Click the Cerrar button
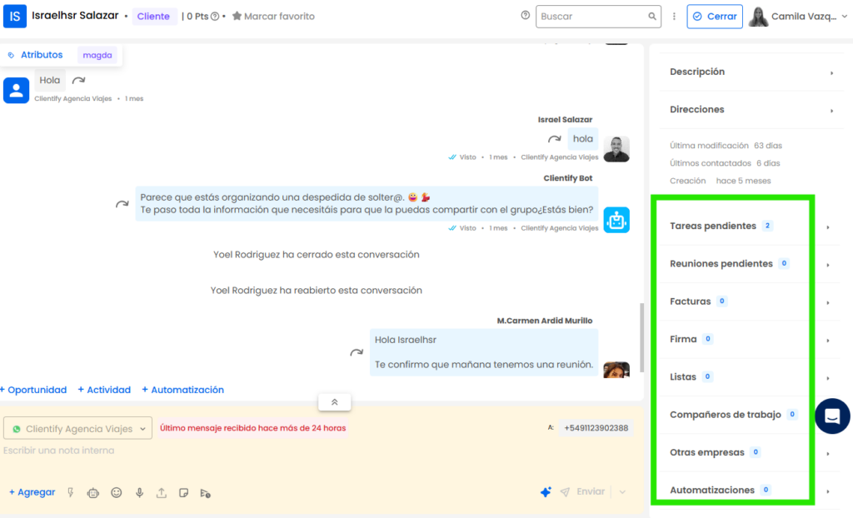The image size is (853, 518). pyautogui.click(x=714, y=16)
